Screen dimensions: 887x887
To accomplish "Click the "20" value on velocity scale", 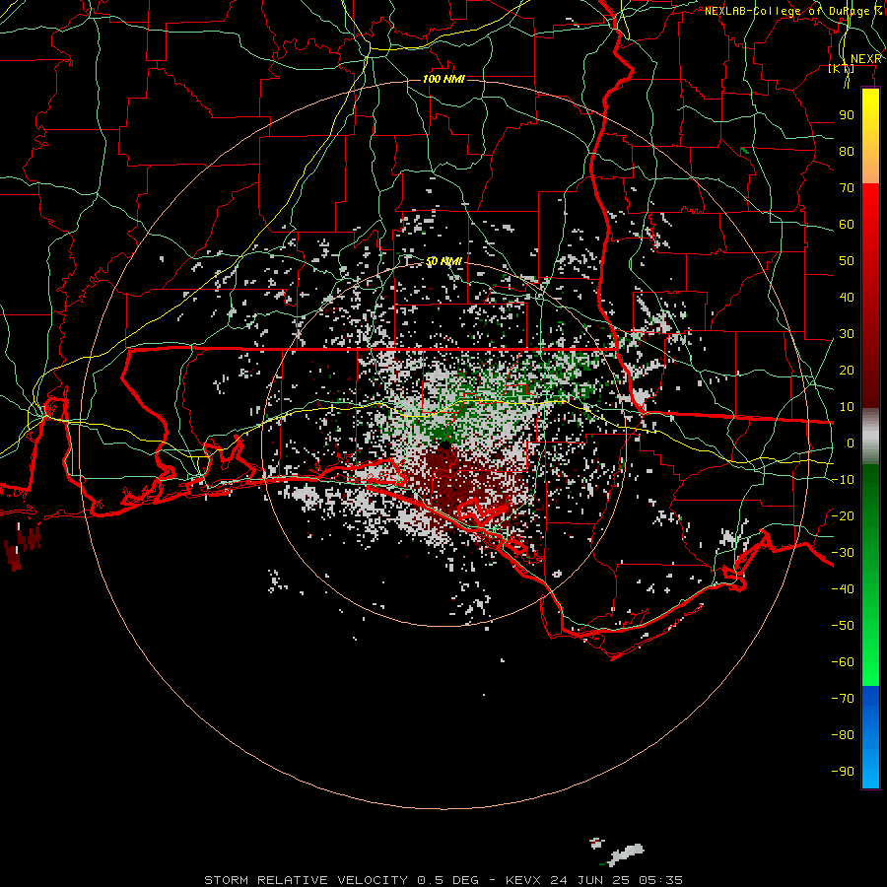I will point(847,371).
